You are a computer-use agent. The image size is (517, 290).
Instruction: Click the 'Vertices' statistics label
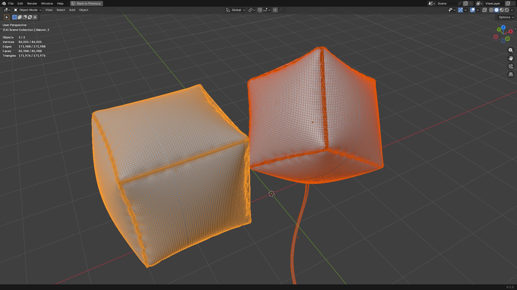coord(8,42)
